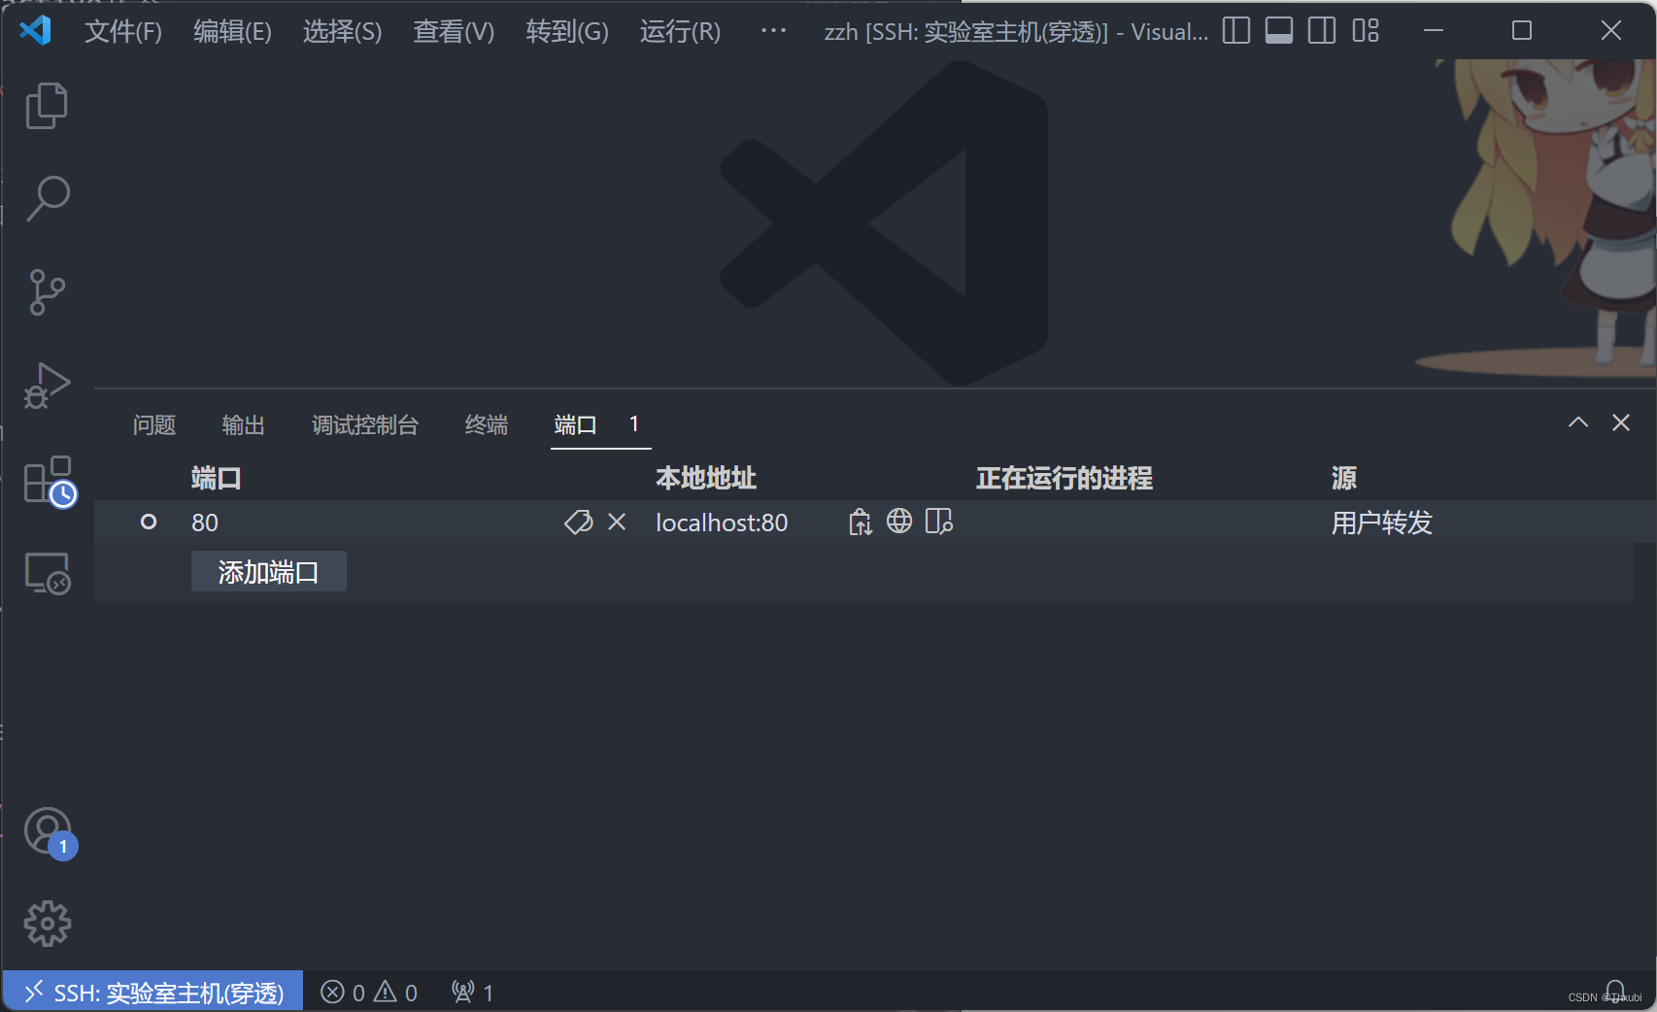Screen dimensions: 1657x1012
Task: Toggle secondary side bar layout
Action: point(1322,31)
